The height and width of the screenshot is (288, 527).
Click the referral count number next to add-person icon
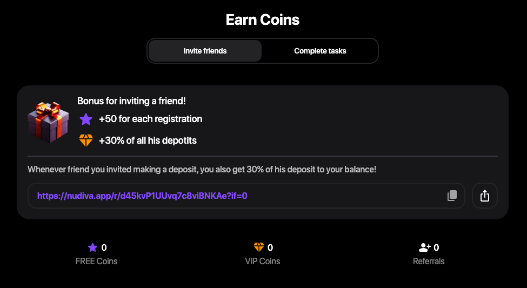[437, 247]
